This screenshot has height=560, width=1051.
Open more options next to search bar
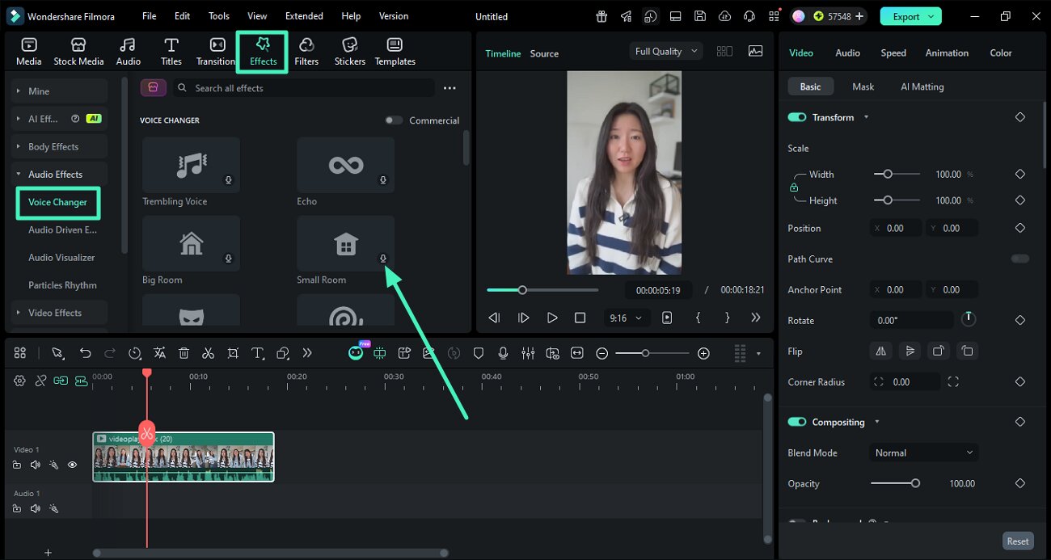coord(450,88)
